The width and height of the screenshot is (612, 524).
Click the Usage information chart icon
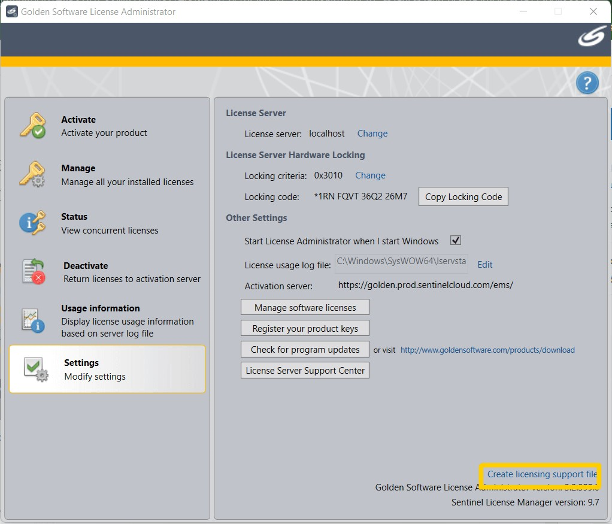pos(33,320)
